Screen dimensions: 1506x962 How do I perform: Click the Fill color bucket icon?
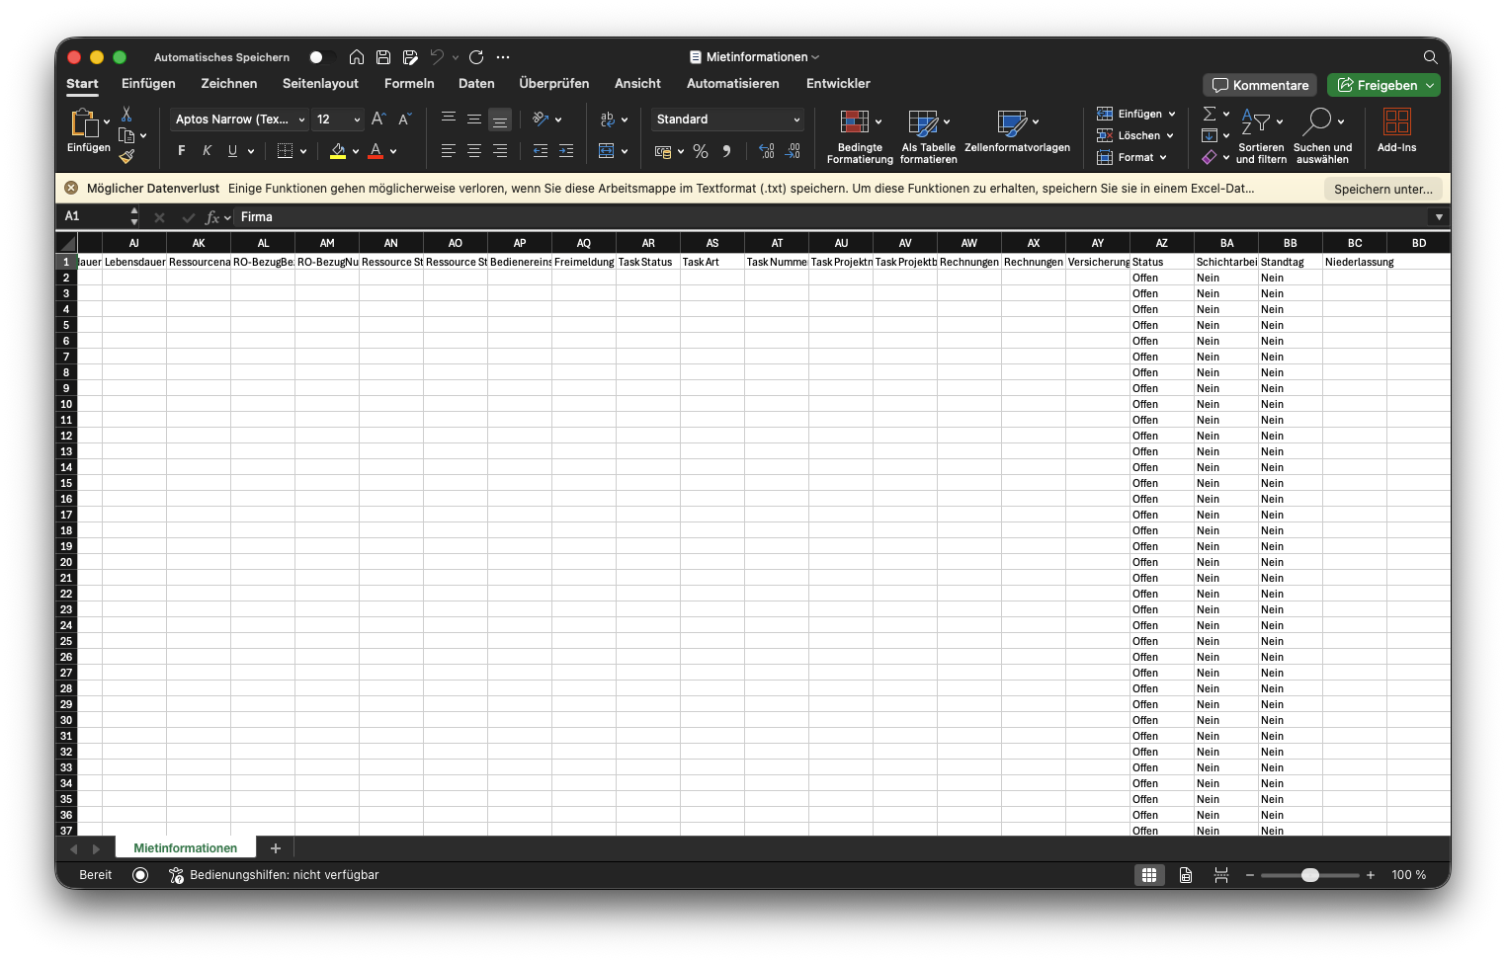[338, 151]
